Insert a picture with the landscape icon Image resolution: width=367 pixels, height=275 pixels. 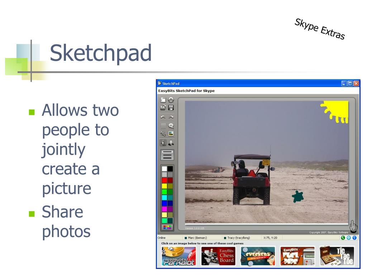tap(171, 134)
